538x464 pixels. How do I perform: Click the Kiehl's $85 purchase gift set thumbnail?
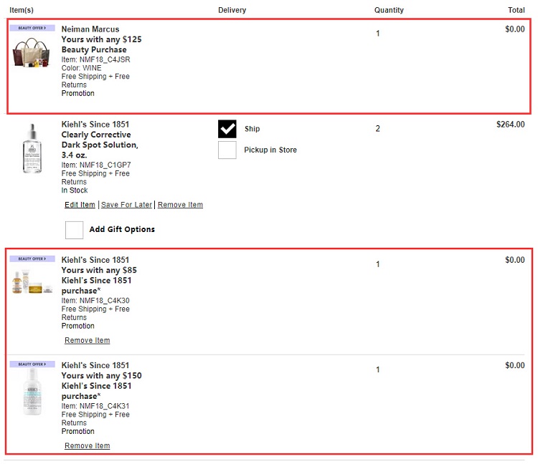(32, 282)
